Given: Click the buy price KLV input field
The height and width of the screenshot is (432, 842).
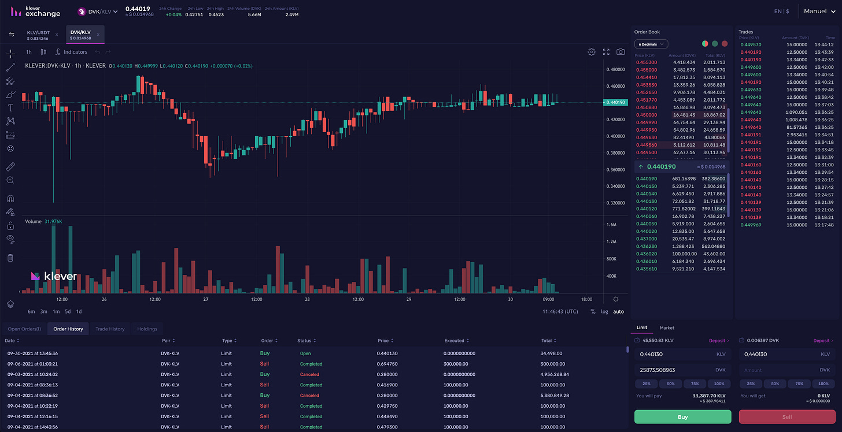Looking at the screenshot, I should pos(683,354).
